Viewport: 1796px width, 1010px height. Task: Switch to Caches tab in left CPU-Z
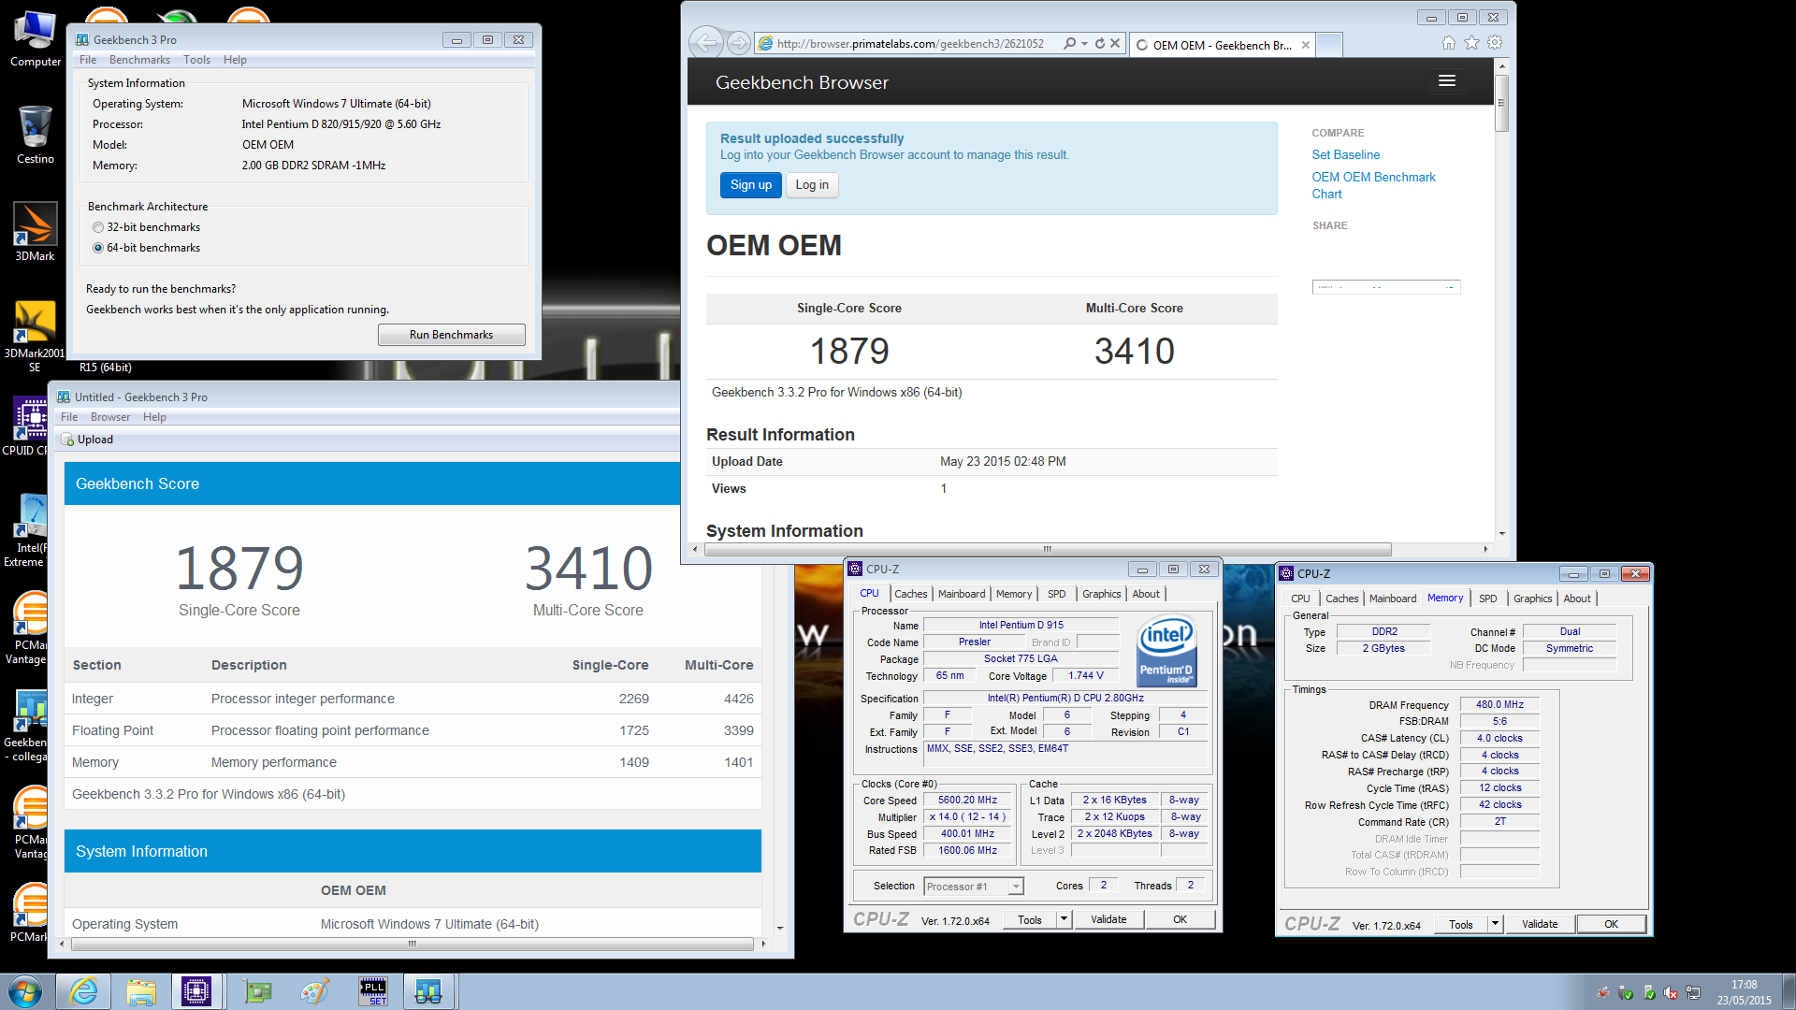coord(910,594)
